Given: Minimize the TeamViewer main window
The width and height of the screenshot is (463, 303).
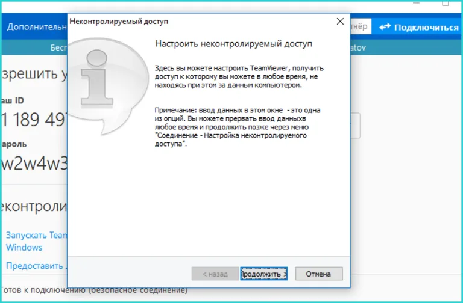Looking at the screenshot, I should coord(416,2).
